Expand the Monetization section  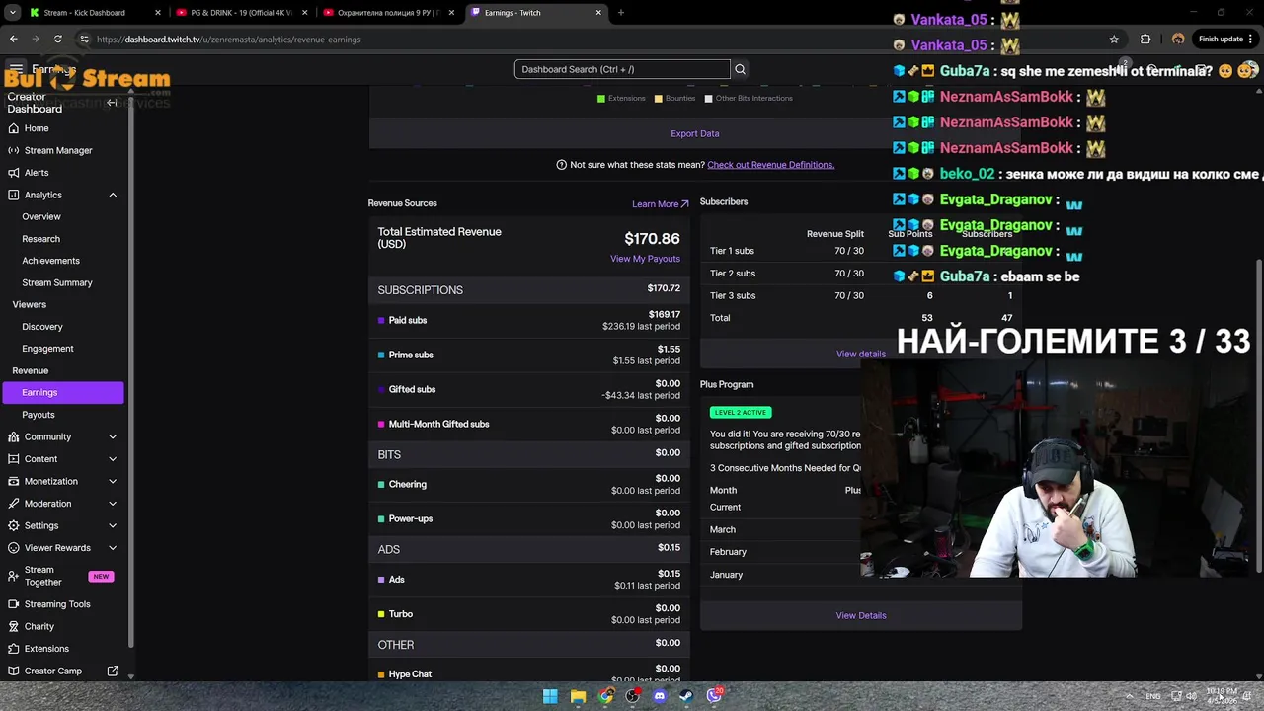[113, 481]
